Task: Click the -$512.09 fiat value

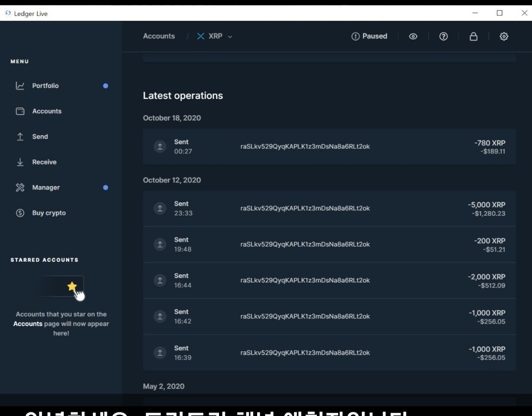Action: [491, 285]
